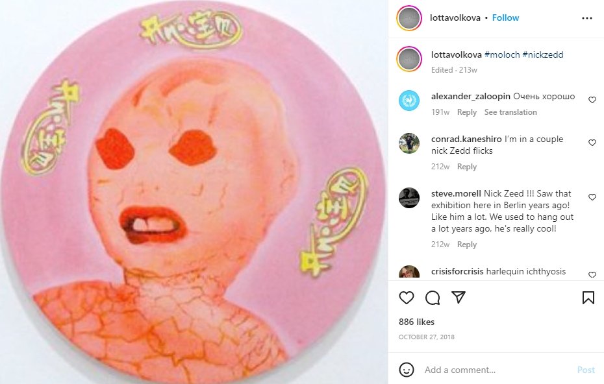Like the post with the heart icon
Viewport: 604px width, 384px height.
tap(407, 298)
